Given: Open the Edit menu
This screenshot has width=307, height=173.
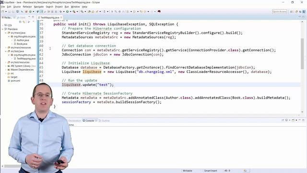Looking at the screenshot, I should (x=9, y=7).
